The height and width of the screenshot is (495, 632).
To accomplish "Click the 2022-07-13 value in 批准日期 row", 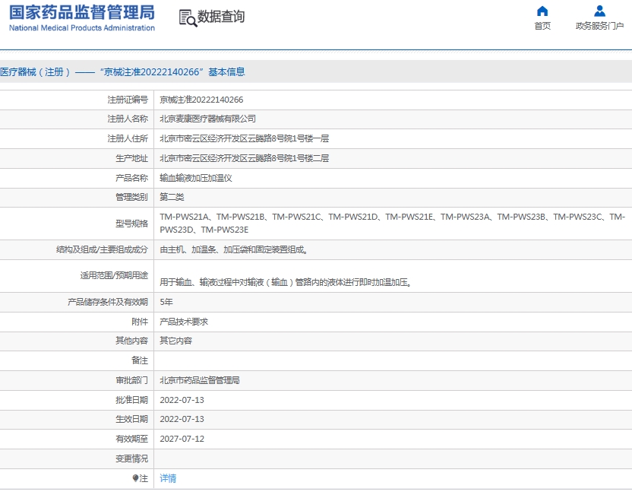I will coord(182,400).
